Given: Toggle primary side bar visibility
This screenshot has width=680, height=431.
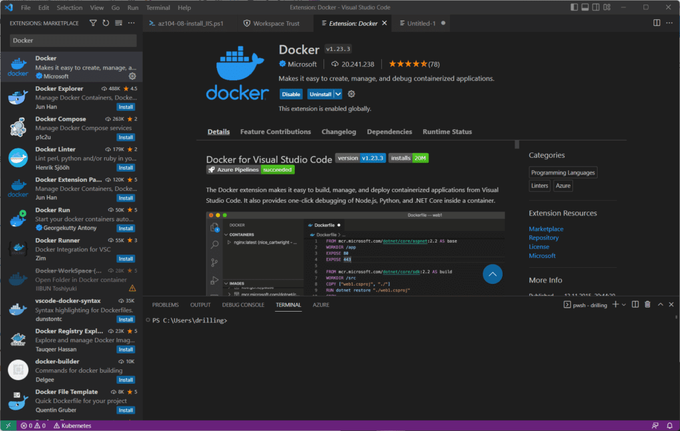Looking at the screenshot, I should pos(574,7).
